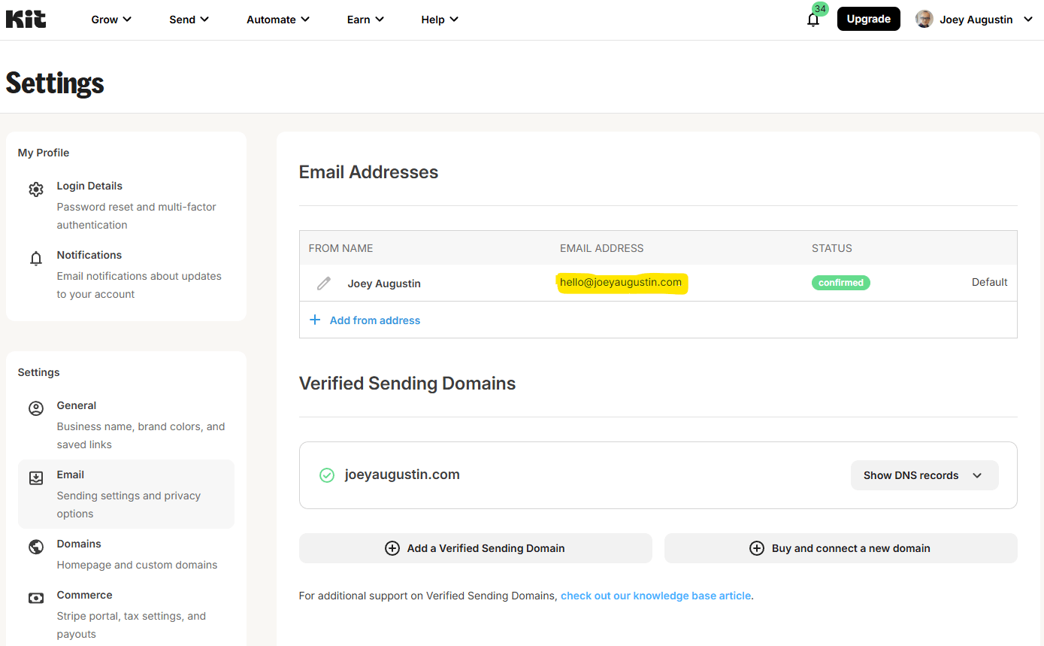
Task: Click the highlighted hello@joeyaugustin.com email address
Action: [622, 283]
